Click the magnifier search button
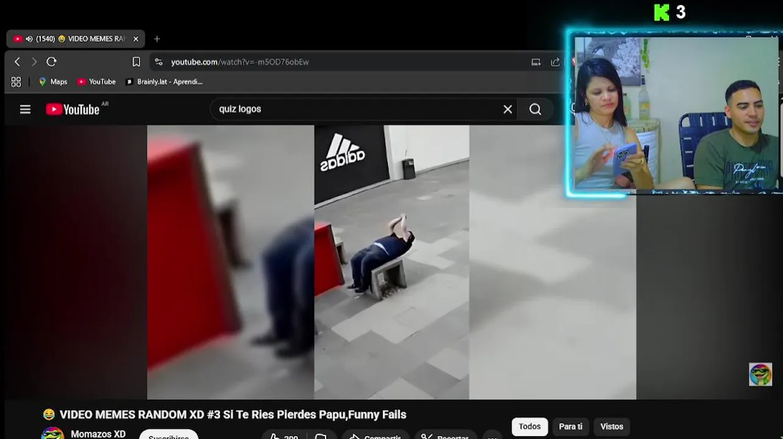783x439 pixels. (535, 109)
